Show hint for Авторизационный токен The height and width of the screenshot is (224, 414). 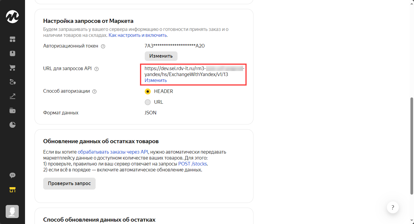pyautogui.click(x=103, y=46)
